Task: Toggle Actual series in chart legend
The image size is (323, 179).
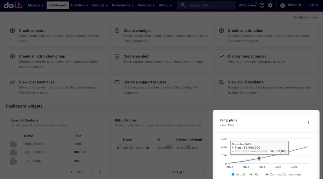Action: pyautogui.click(x=238, y=174)
